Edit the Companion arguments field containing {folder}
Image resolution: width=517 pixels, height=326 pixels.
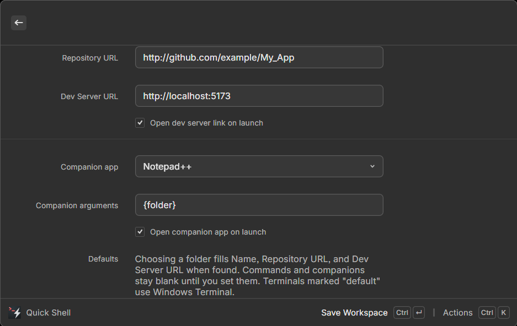(x=259, y=205)
